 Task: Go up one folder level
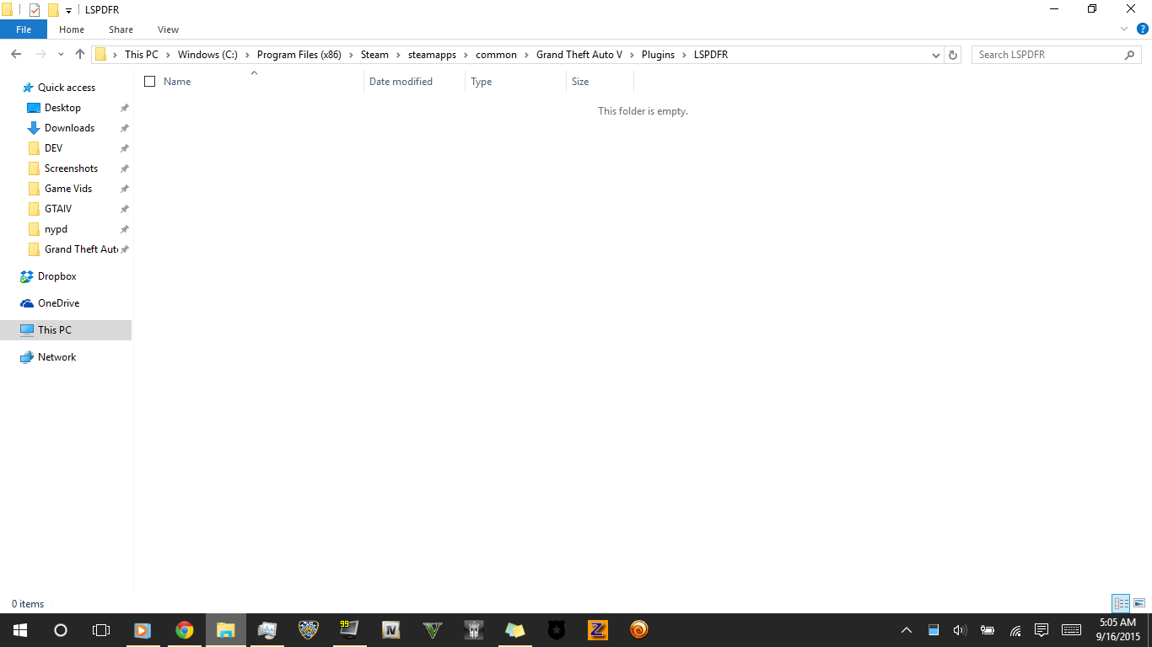tap(80, 54)
